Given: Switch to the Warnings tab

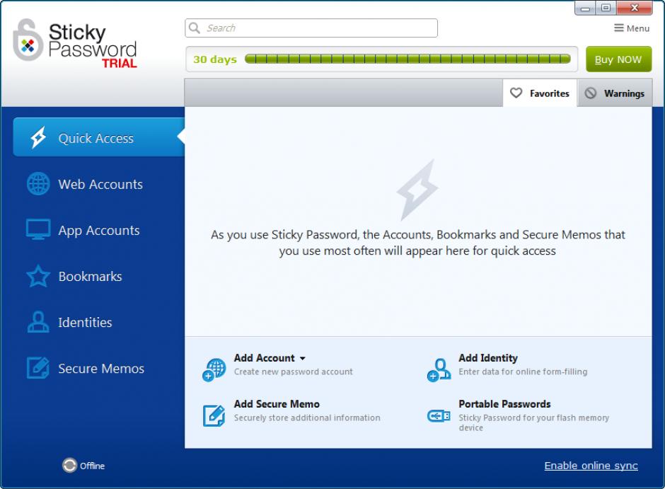Looking at the screenshot, I should coord(615,93).
